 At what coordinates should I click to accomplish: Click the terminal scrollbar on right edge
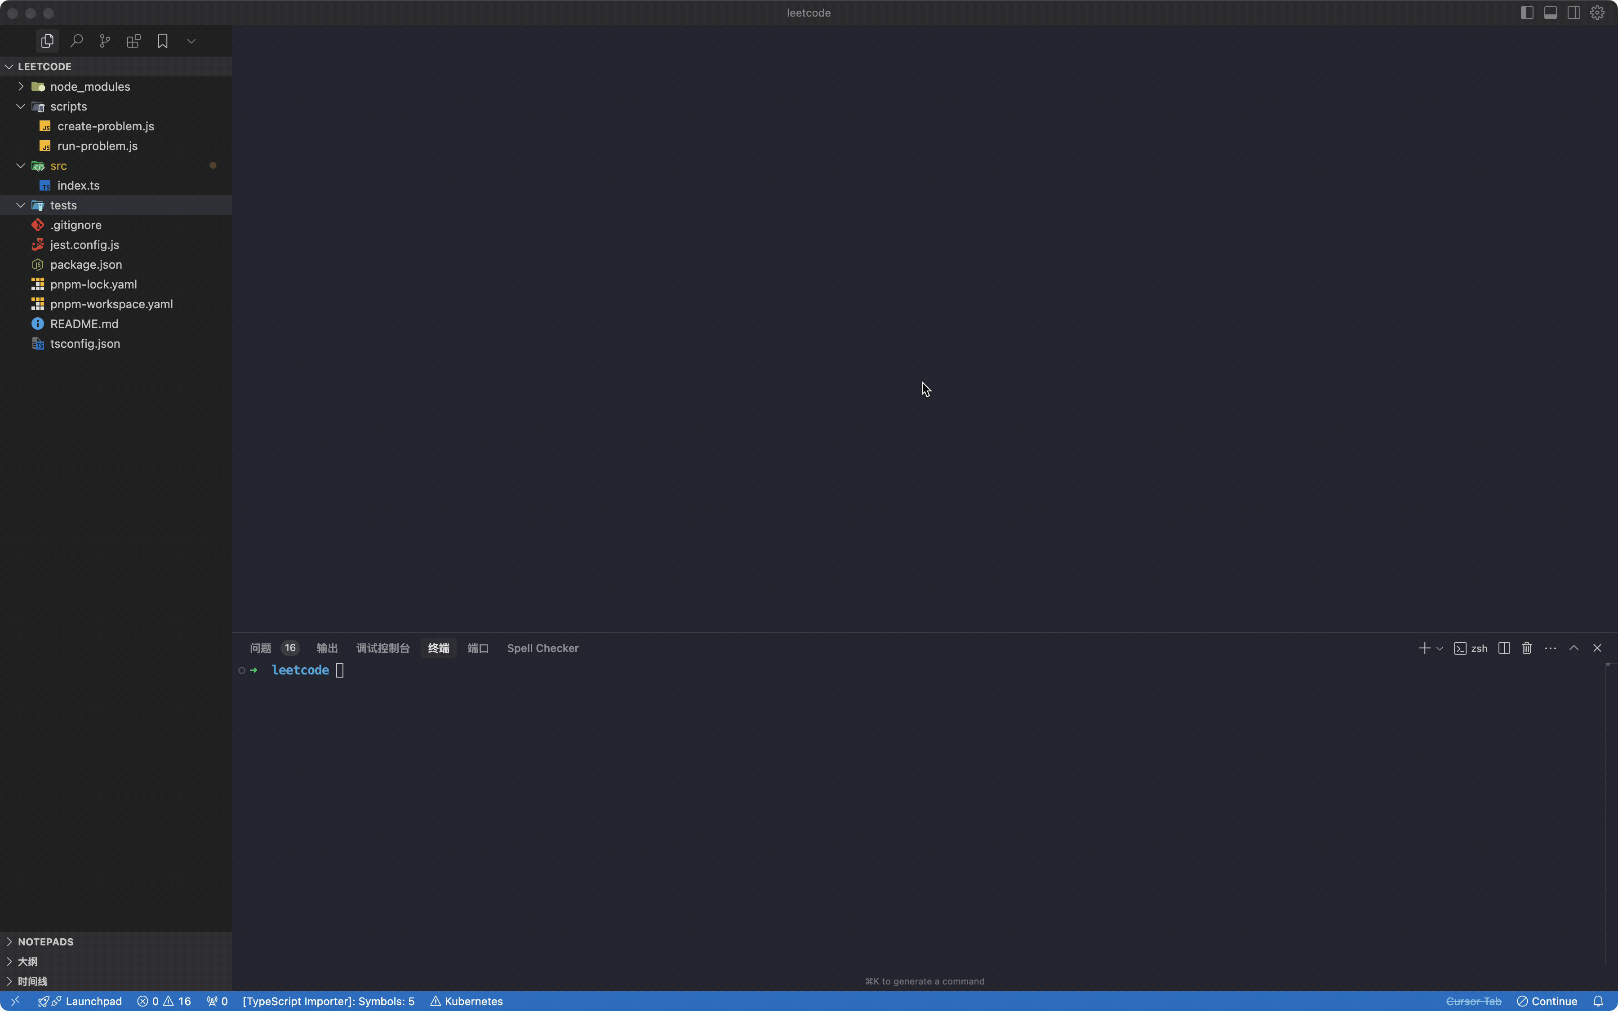coord(1607,803)
